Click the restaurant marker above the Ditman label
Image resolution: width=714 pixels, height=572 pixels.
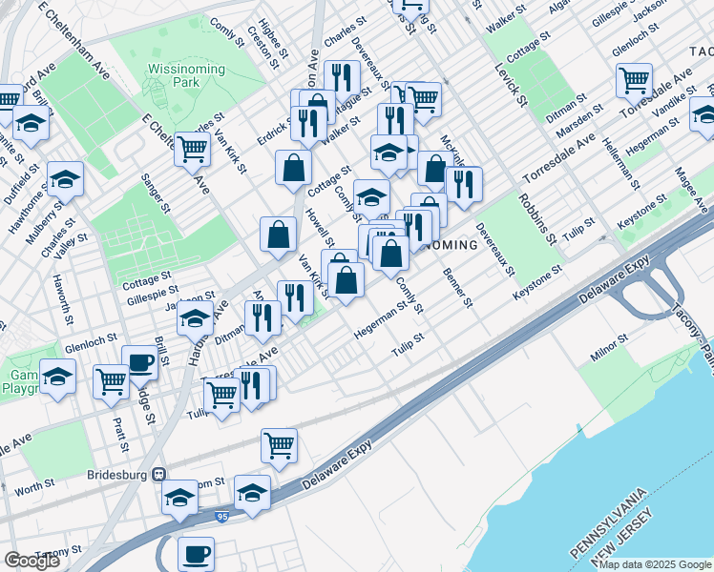click(x=262, y=319)
